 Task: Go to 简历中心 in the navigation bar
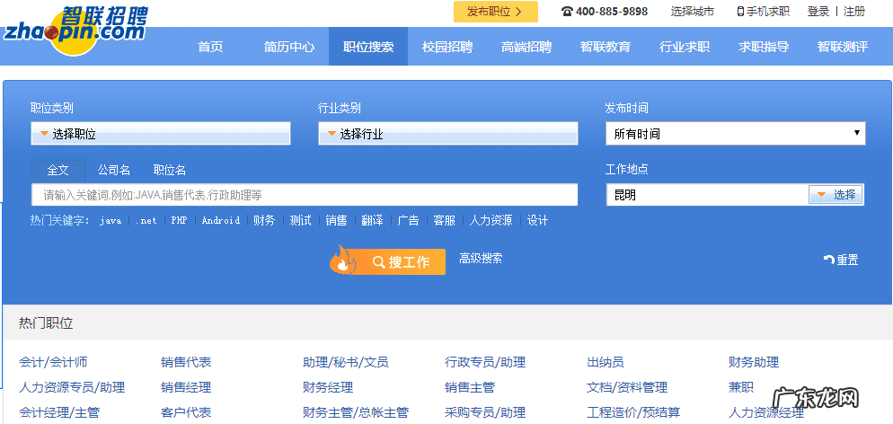point(289,47)
